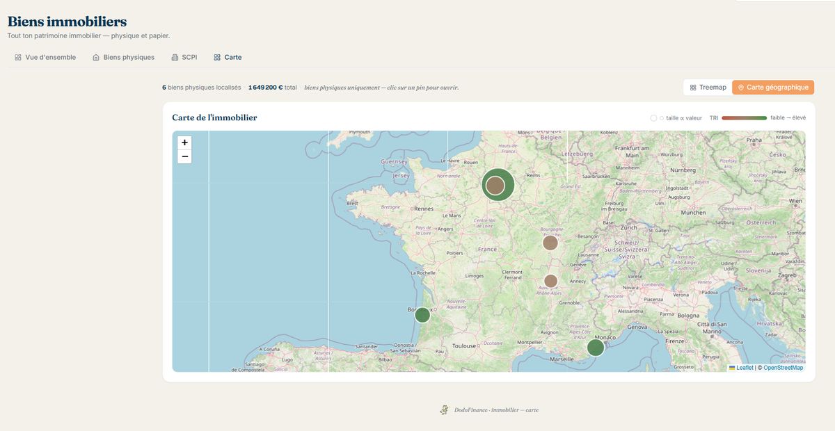The height and width of the screenshot is (431, 835).
Task: Click the large circle in taille legend
Action: point(653,118)
